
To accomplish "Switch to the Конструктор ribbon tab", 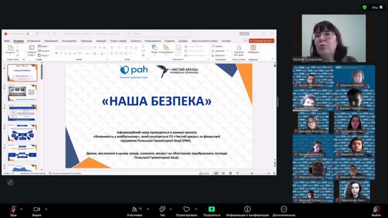I will (69, 41).
